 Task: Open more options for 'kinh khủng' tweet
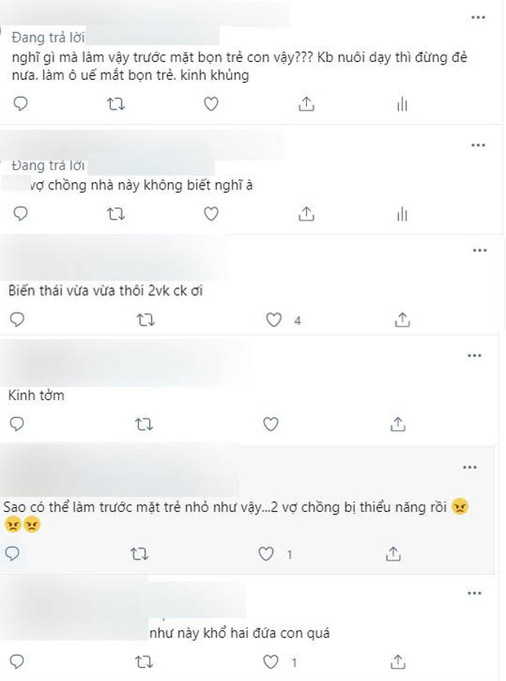click(x=477, y=18)
